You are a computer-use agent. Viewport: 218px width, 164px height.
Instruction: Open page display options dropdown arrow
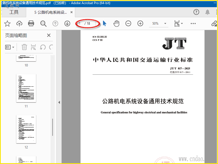tap(182, 24)
